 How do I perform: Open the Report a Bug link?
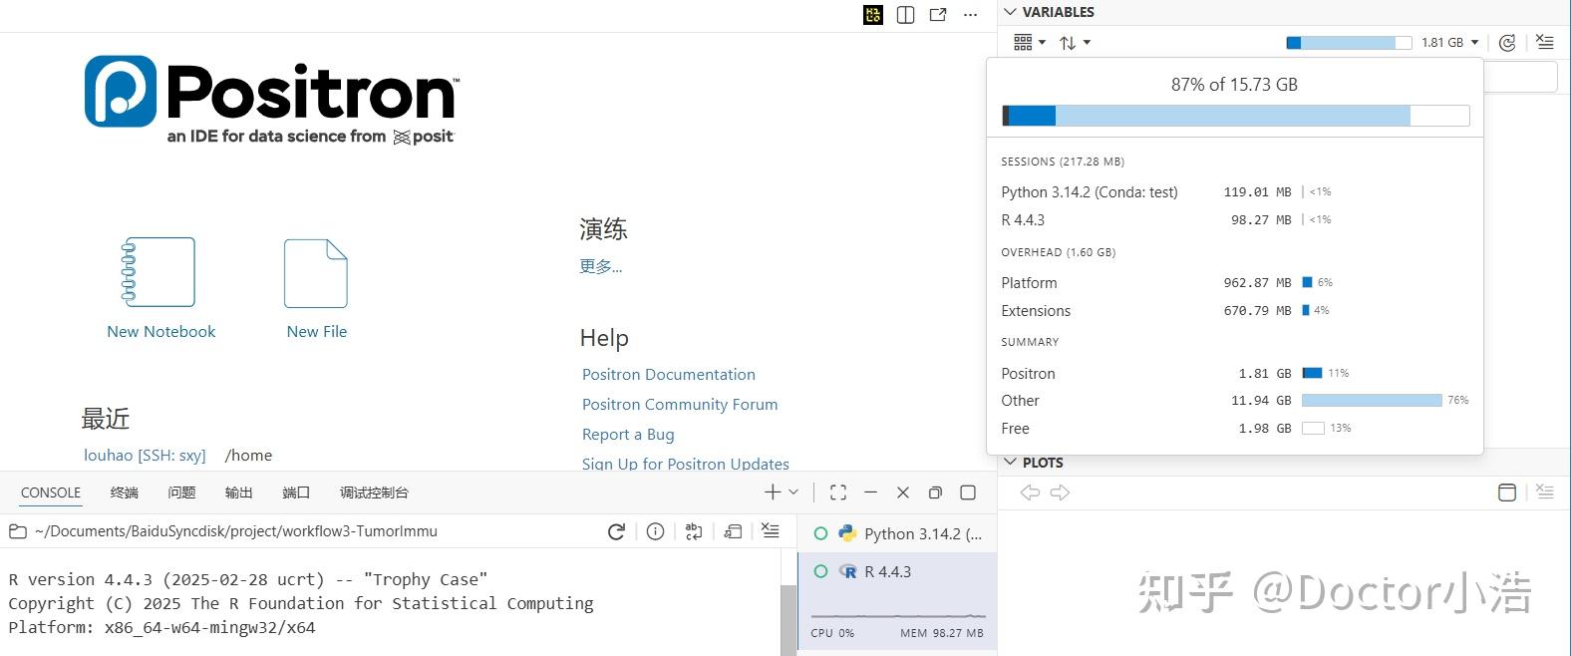point(628,434)
